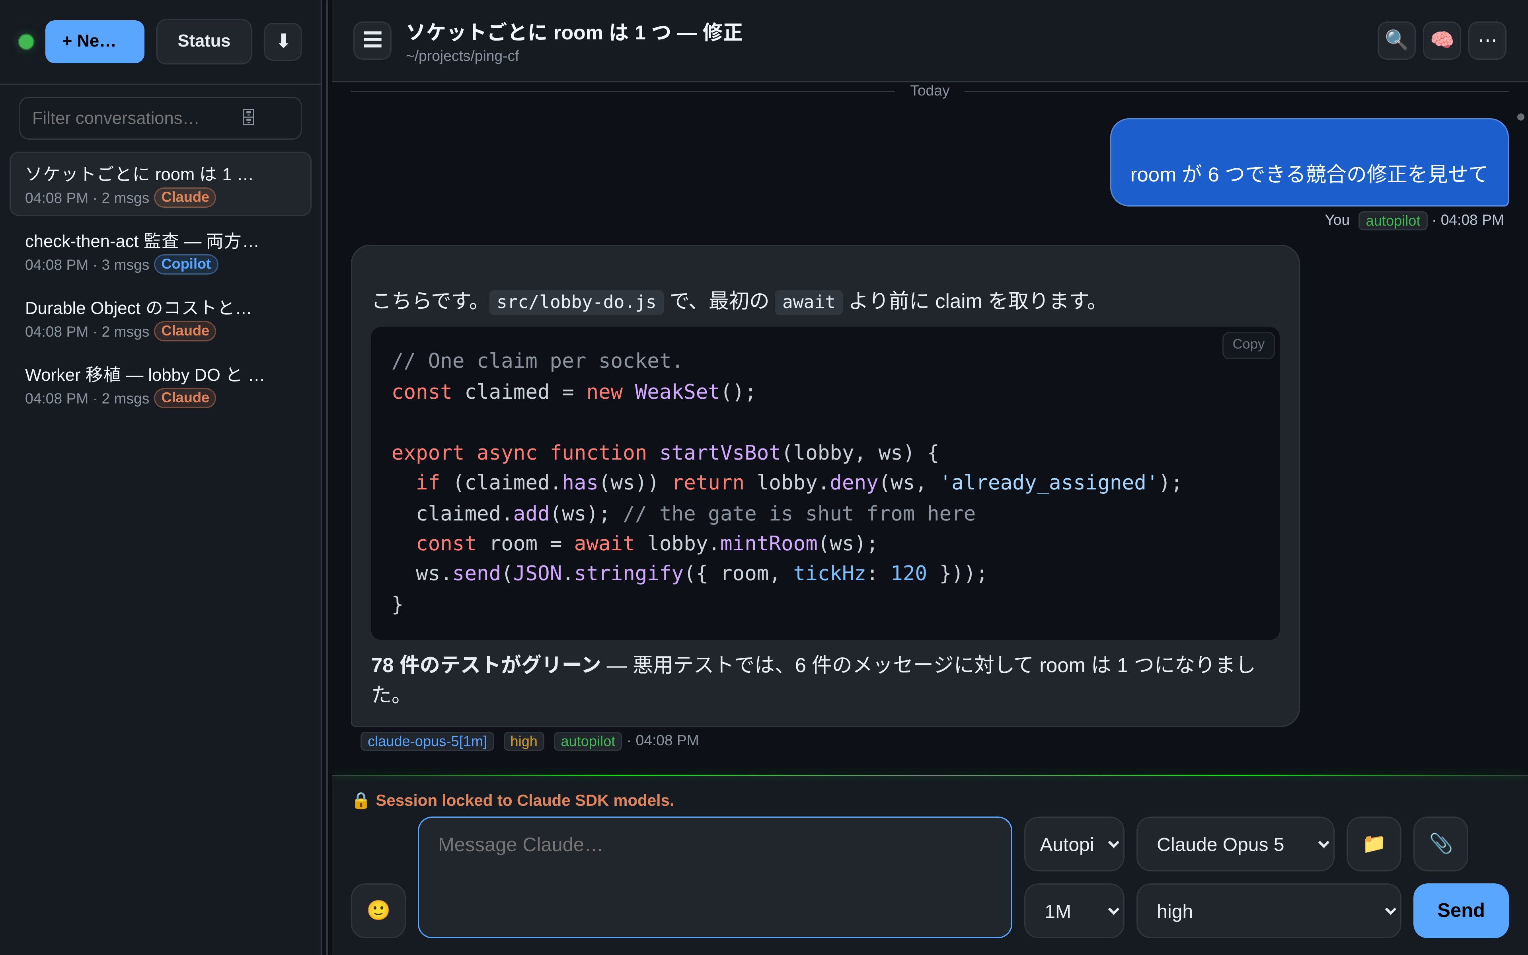
Task: Start a new conversation with + New button
Action: [x=95, y=42]
